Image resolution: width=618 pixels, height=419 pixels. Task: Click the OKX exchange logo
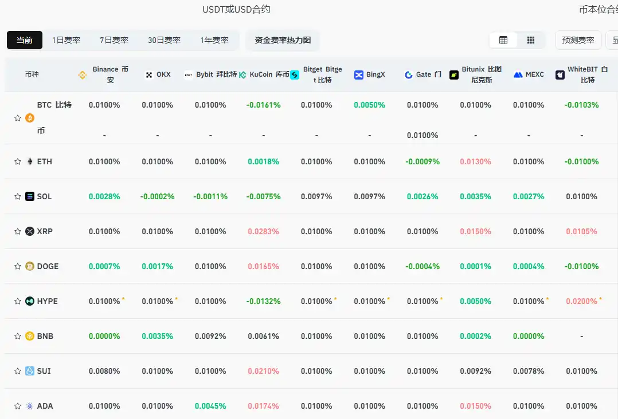pyautogui.click(x=149, y=75)
